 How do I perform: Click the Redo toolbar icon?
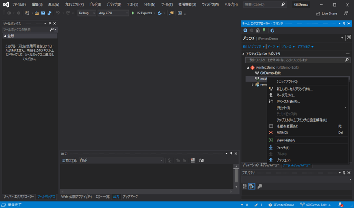(x=67, y=13)
